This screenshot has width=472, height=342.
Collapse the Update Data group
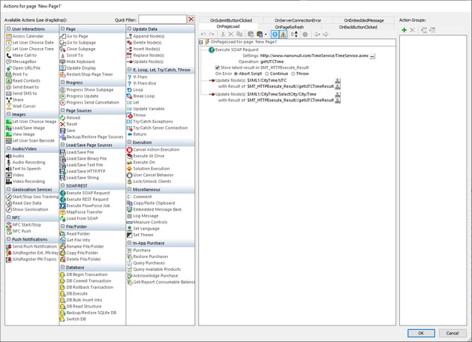tap(129, 29)
